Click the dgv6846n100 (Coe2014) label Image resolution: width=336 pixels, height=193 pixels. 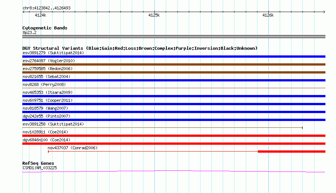[x=46, y=140]
